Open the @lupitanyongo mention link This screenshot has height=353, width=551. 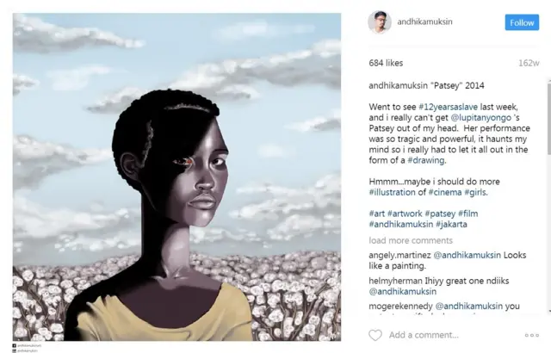click(x=480, y=118)
